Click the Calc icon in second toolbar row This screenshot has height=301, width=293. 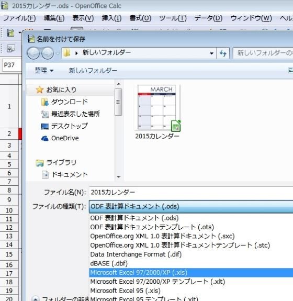tap(10, 48)
